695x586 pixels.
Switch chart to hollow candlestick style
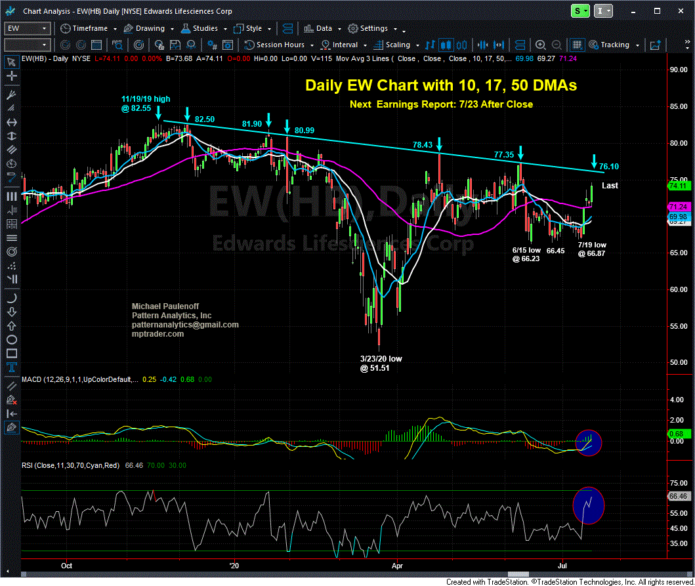[461, 45]
